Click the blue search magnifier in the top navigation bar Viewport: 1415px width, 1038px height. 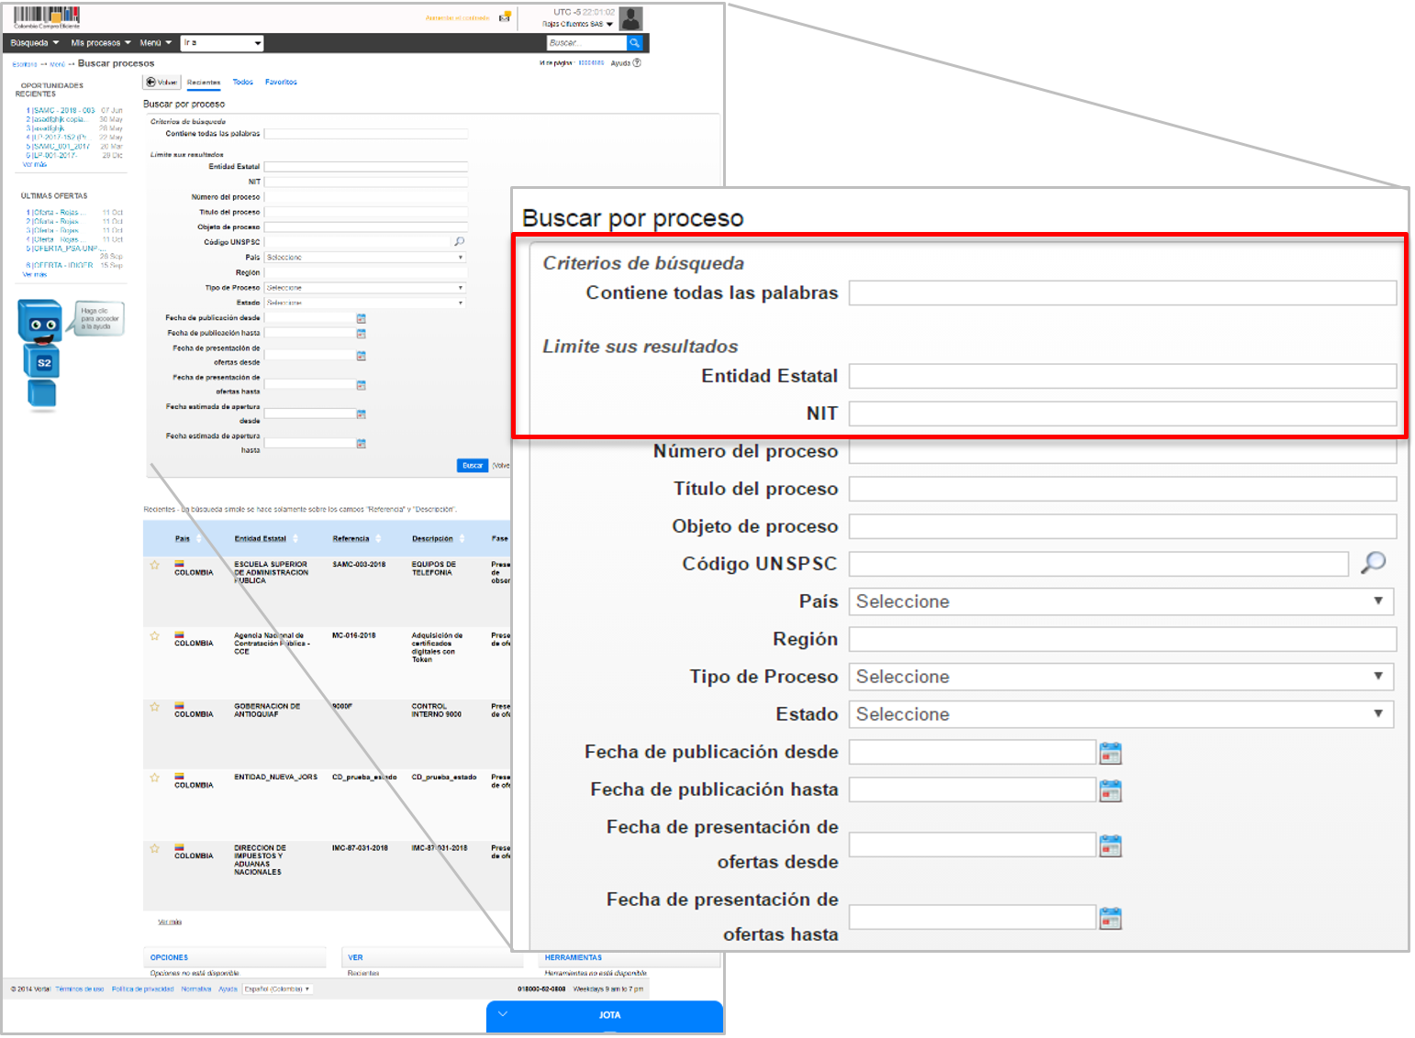(x=634, y=43)
